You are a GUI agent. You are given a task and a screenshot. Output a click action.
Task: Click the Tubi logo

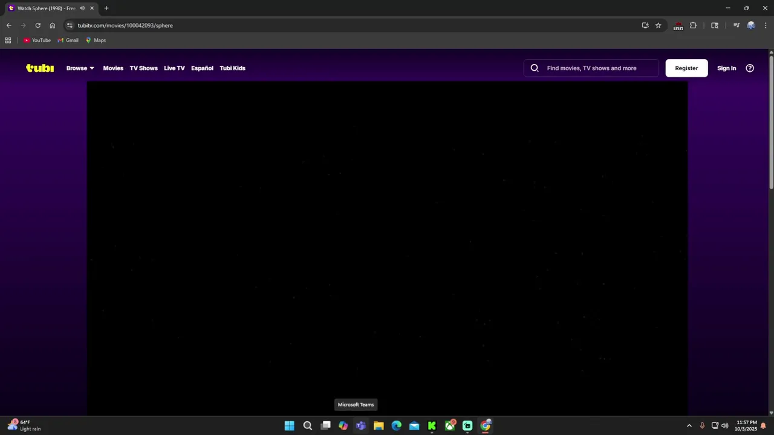(40, 68)
